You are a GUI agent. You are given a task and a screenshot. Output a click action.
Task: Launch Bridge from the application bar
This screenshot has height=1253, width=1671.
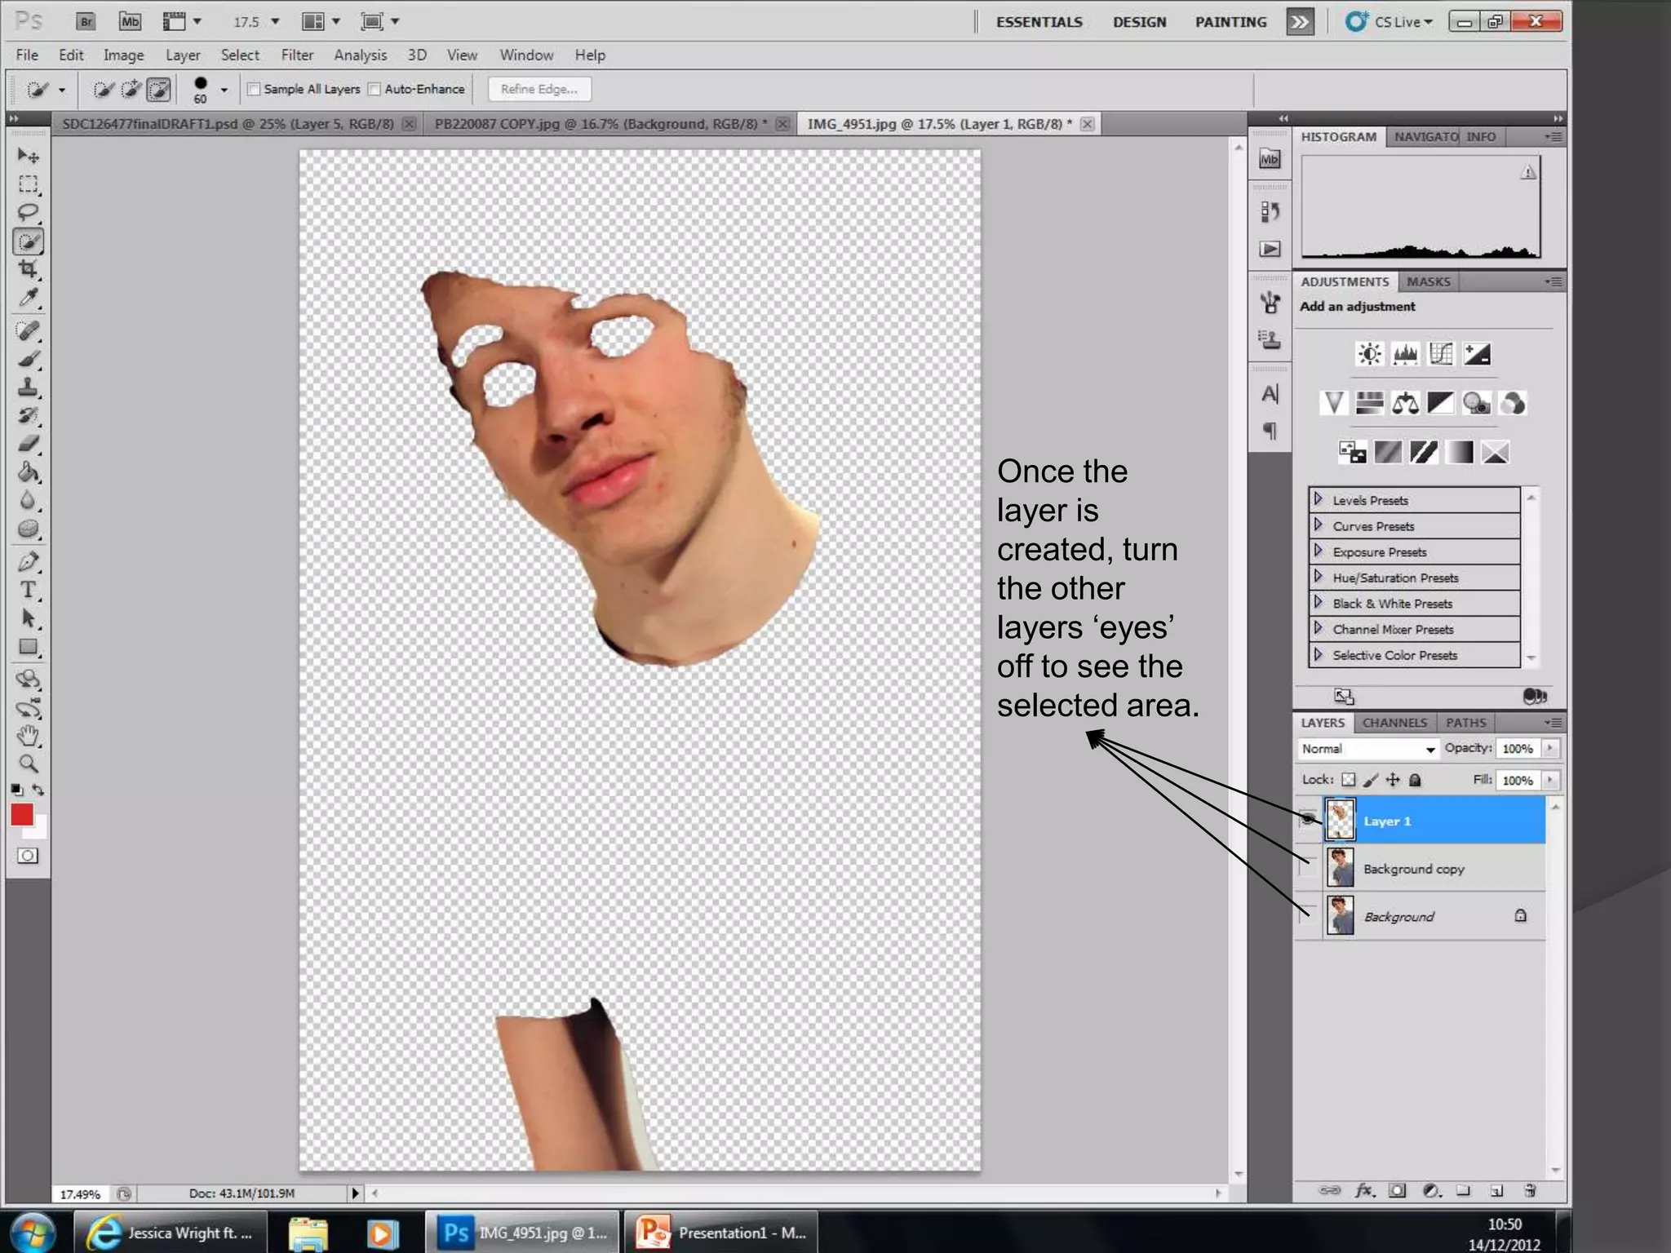tap(86, 22)
